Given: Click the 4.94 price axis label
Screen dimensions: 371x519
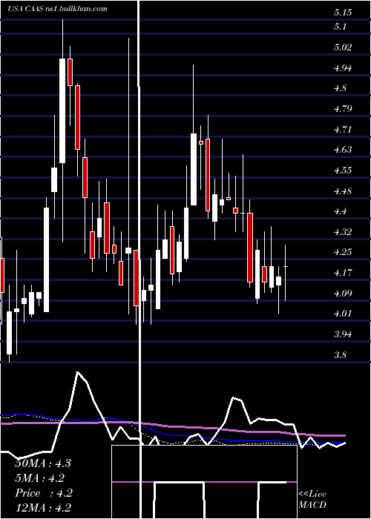Looking at the screenshot, I should click(x=343, y=68).
